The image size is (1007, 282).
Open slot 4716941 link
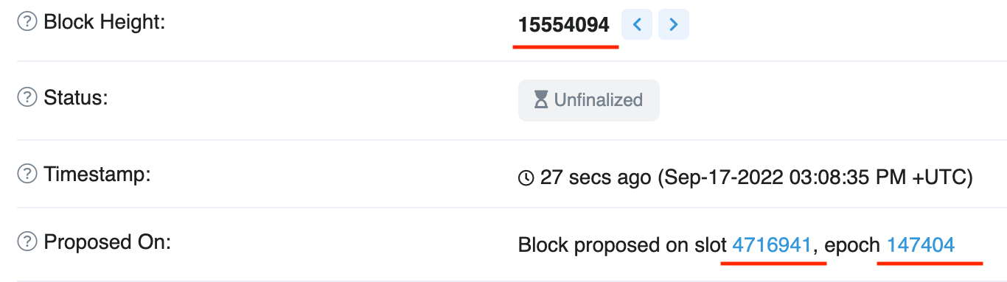(773, 245)
